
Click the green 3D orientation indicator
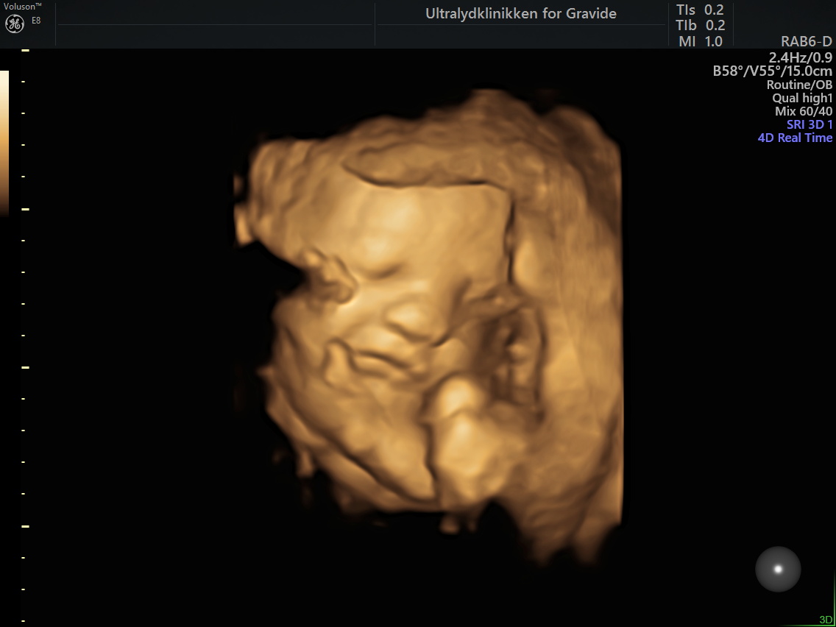point(825,620)
